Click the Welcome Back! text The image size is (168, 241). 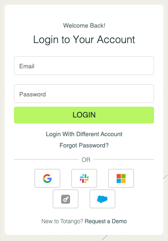[x=84, y=26]
